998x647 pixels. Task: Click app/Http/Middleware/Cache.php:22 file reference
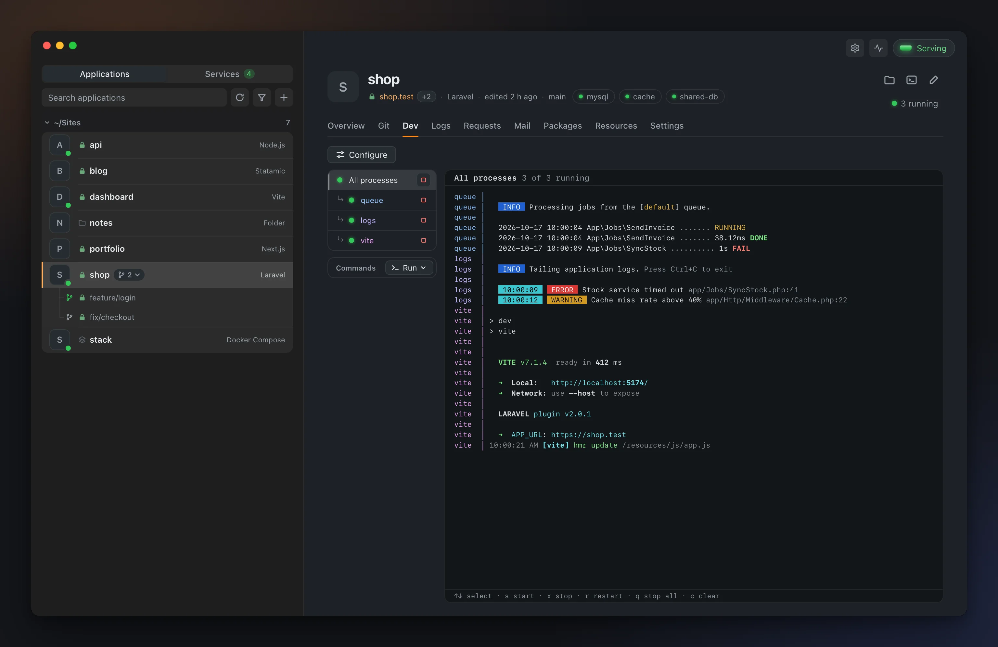point(776,300)
